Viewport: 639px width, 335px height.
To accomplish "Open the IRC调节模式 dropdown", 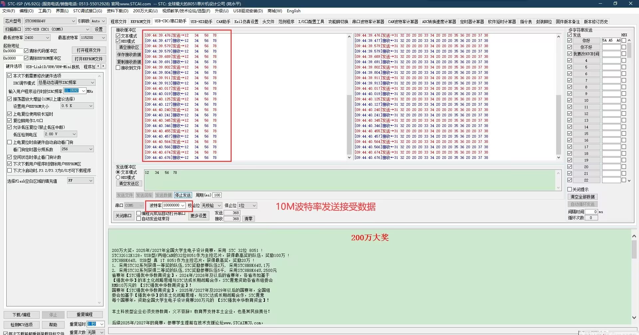I will click(66, 82).
